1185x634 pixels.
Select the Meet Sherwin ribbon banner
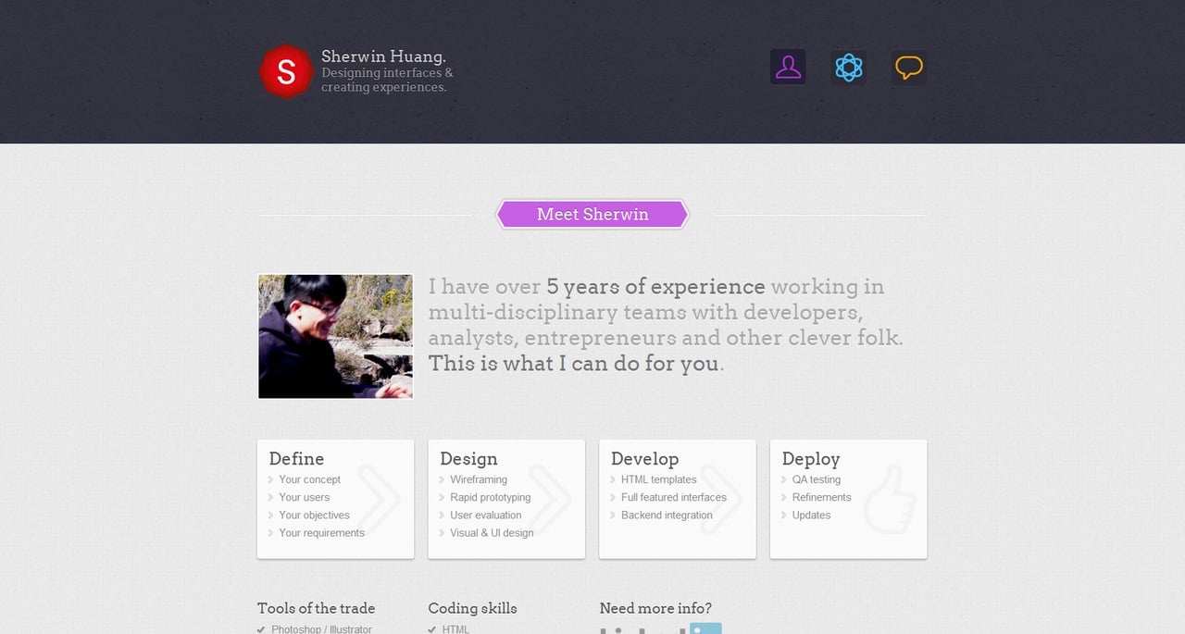click(x=592, y=214)
